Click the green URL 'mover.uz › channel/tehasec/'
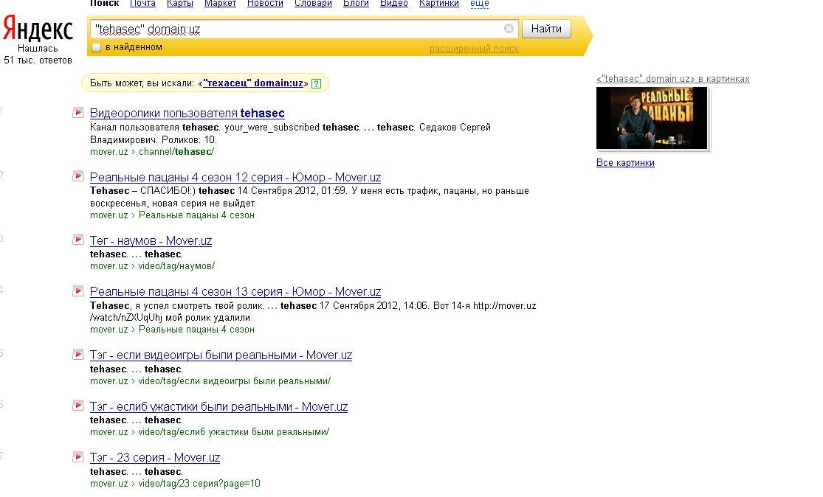Viewport: 823px width, 497px height. point(152,152)
